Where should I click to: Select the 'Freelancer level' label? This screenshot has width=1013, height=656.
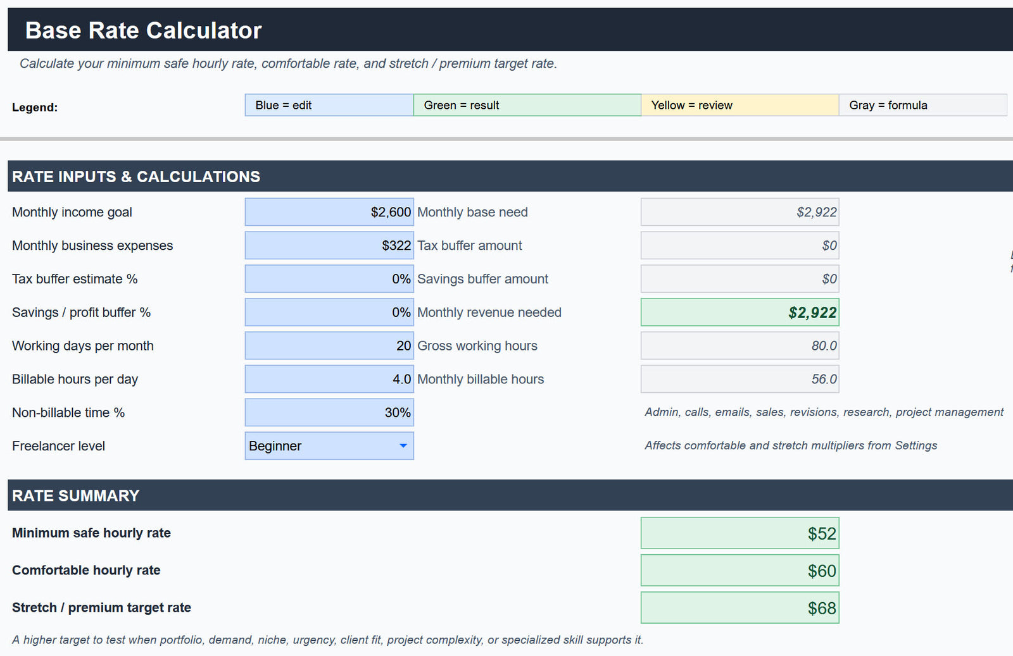click(58, 446)
